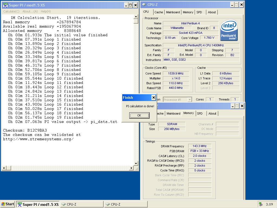Click the FSB + 33 MHz value
Viewport: 277px width, 208px height.
[200, 151]
